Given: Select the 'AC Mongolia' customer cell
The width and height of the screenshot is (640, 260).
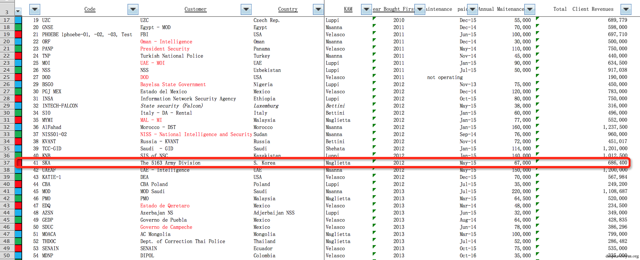Looking at the screenshot, I should tap(155, 234).
